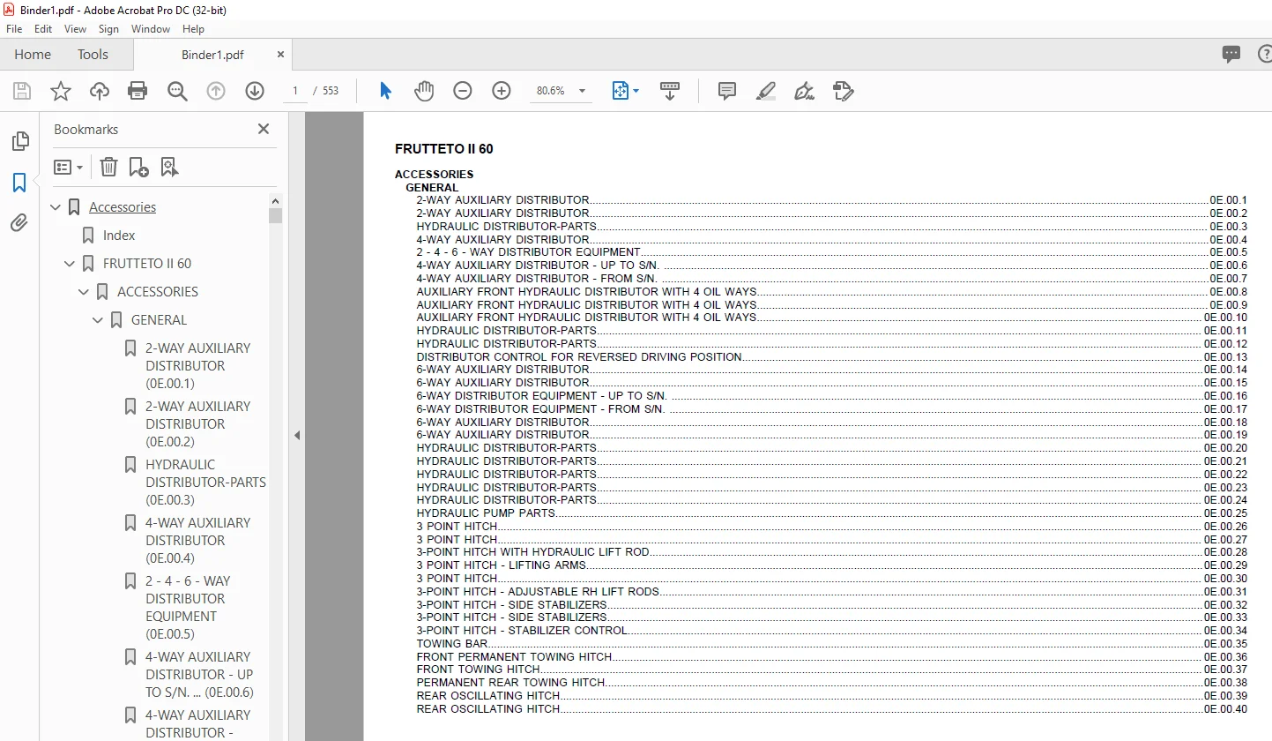
Task: Open the find text search tool
Action: tap(177, 91)
